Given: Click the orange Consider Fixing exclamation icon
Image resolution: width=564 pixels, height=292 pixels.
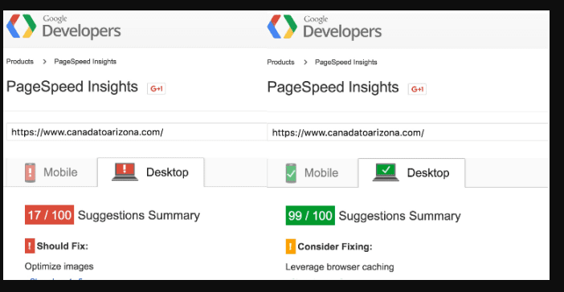Looking at the screenshot, I should (x=290, y=247).
